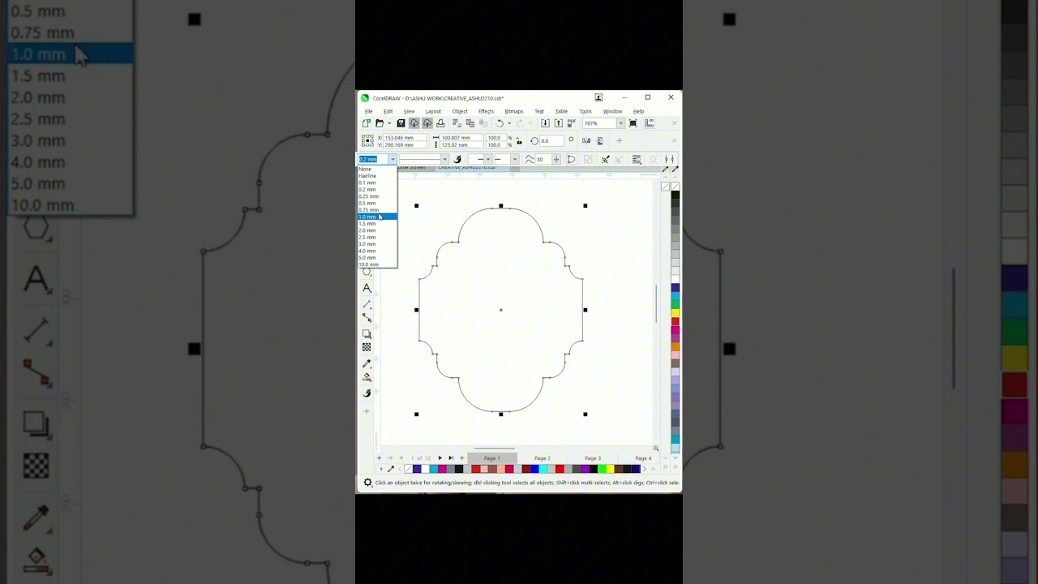Toggle the Wrap text icon
Viewport: 1038px width, 584px height.
click(x=637, y=159)
